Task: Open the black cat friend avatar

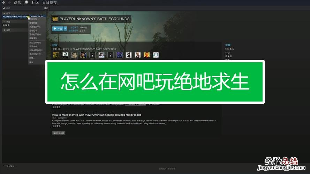Action: coord(129,55)
